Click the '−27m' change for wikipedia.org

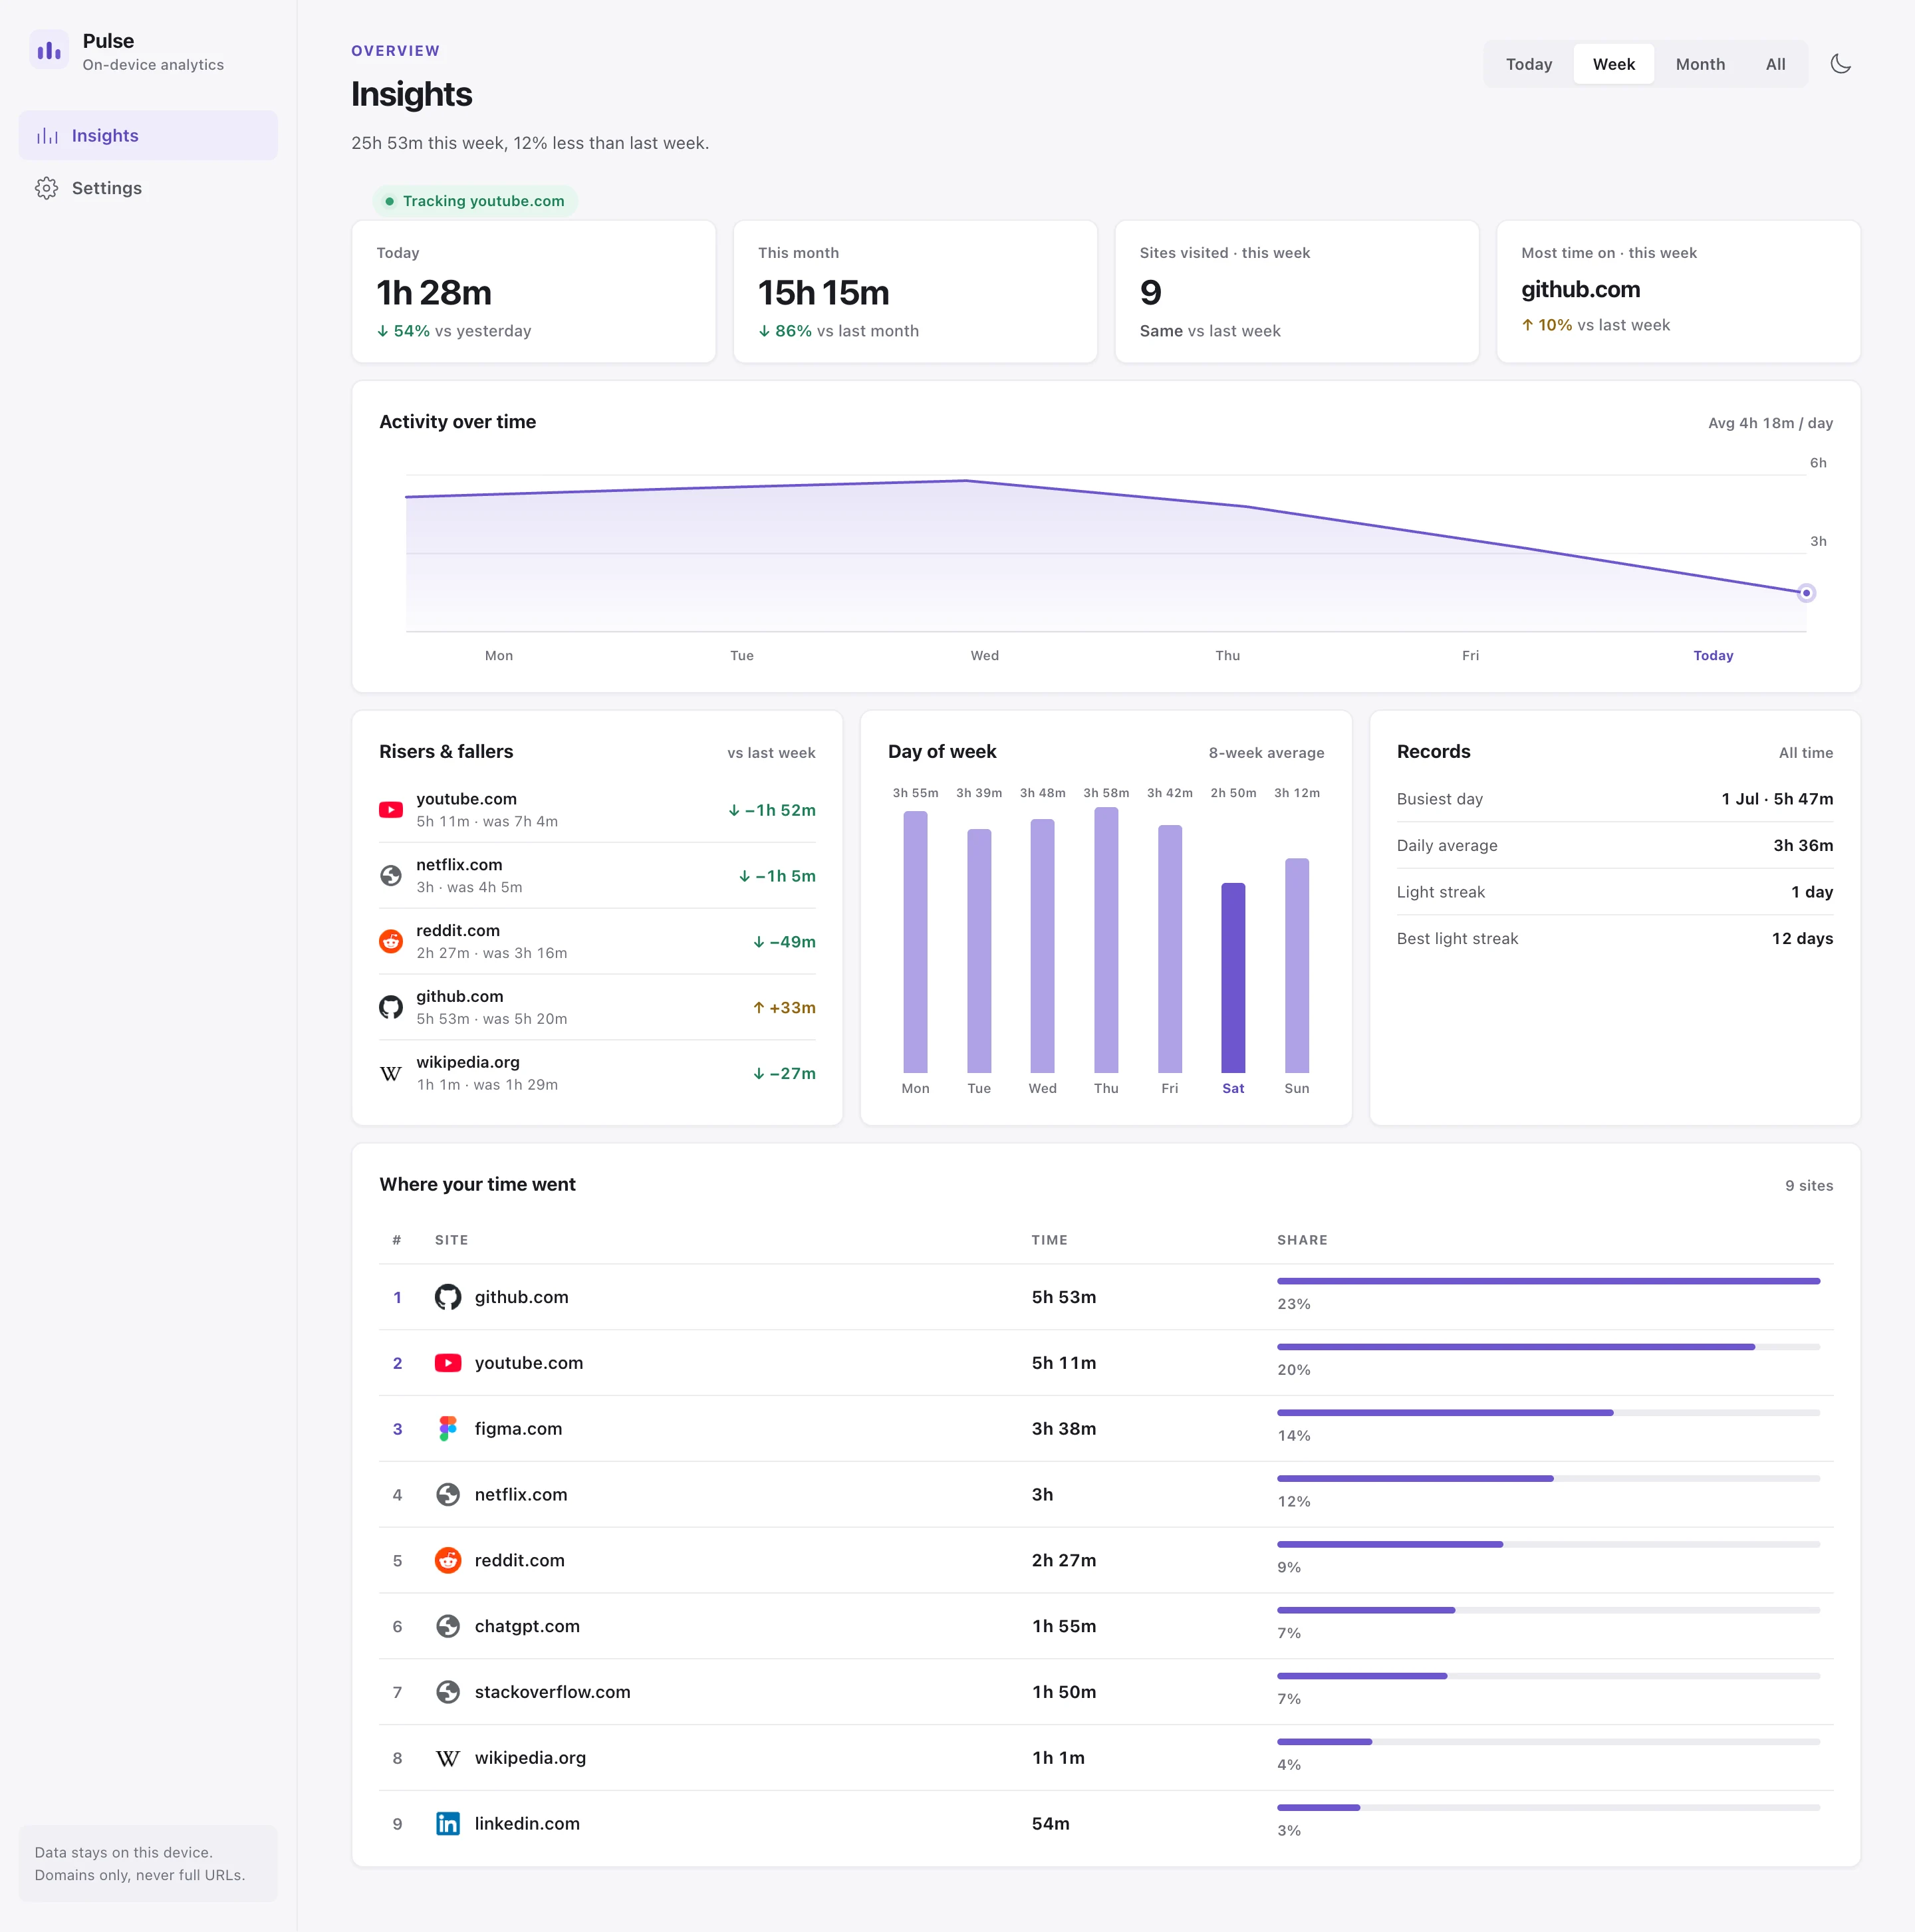click(784, 1074)
